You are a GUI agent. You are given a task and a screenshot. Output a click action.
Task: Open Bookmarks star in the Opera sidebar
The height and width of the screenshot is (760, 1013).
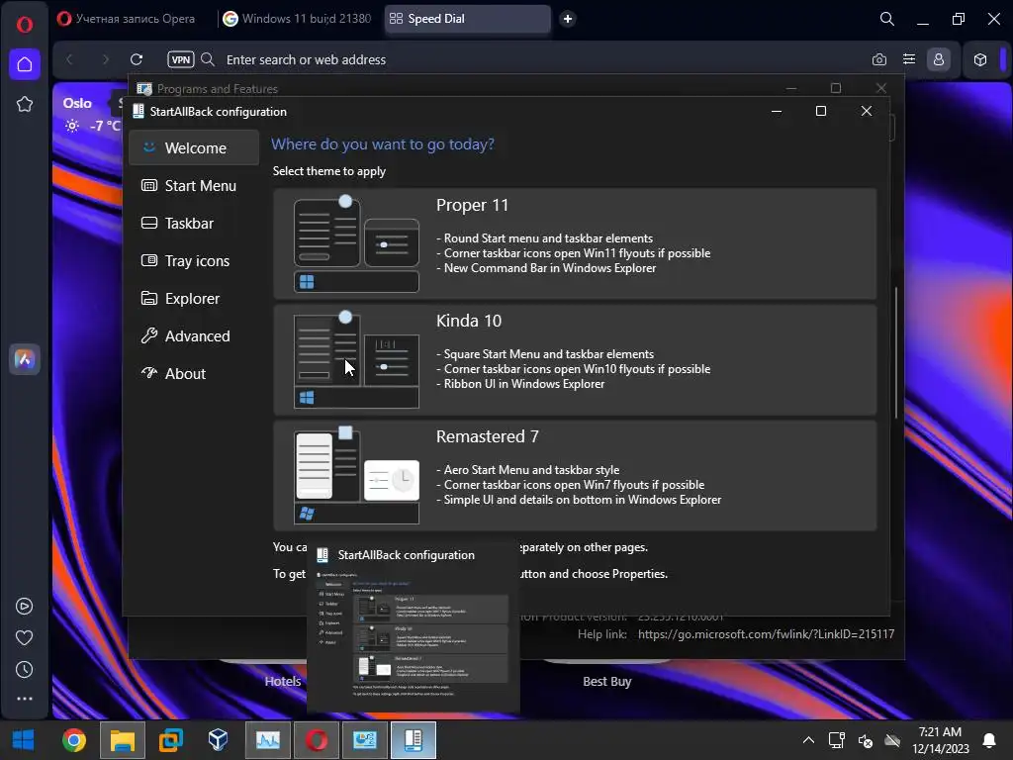click(x=25, y=104)
